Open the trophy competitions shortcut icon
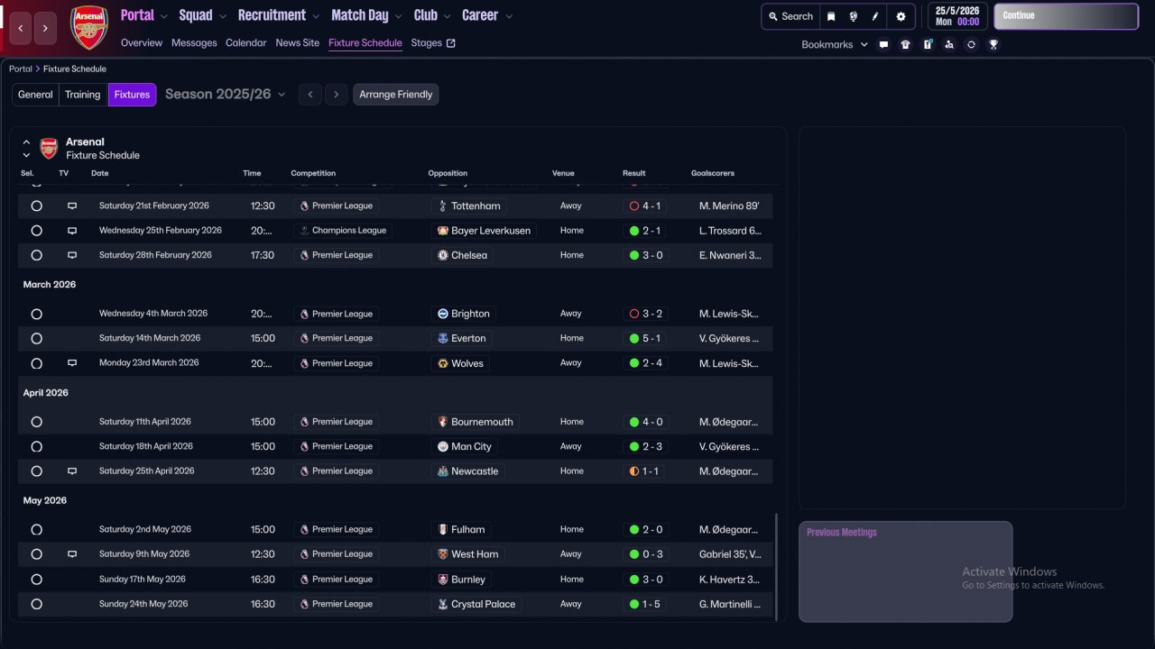 coord(993,44)
